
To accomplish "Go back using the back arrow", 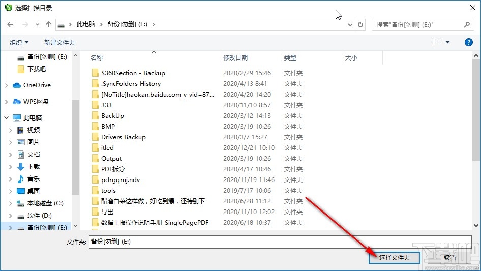I will point(10,24).
